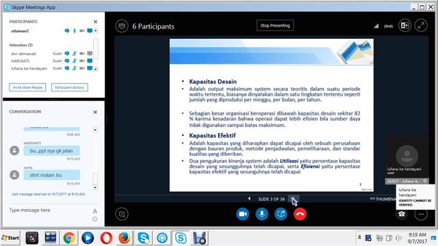Viewport: 438px width, 246px height.
Task: Select participant HARYANTI in attendees
Action: 20,61
